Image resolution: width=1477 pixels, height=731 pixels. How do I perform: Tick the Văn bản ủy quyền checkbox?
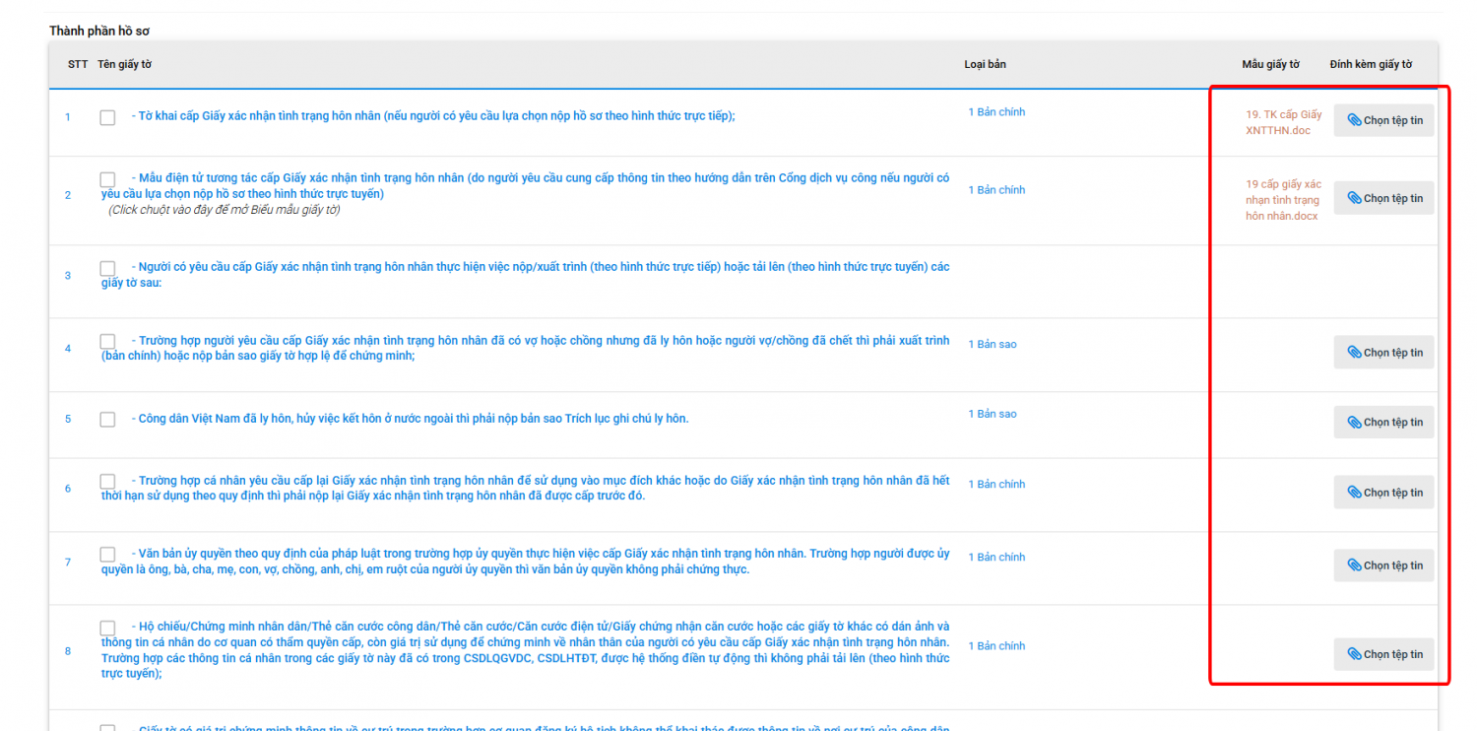tap(107, 555)
